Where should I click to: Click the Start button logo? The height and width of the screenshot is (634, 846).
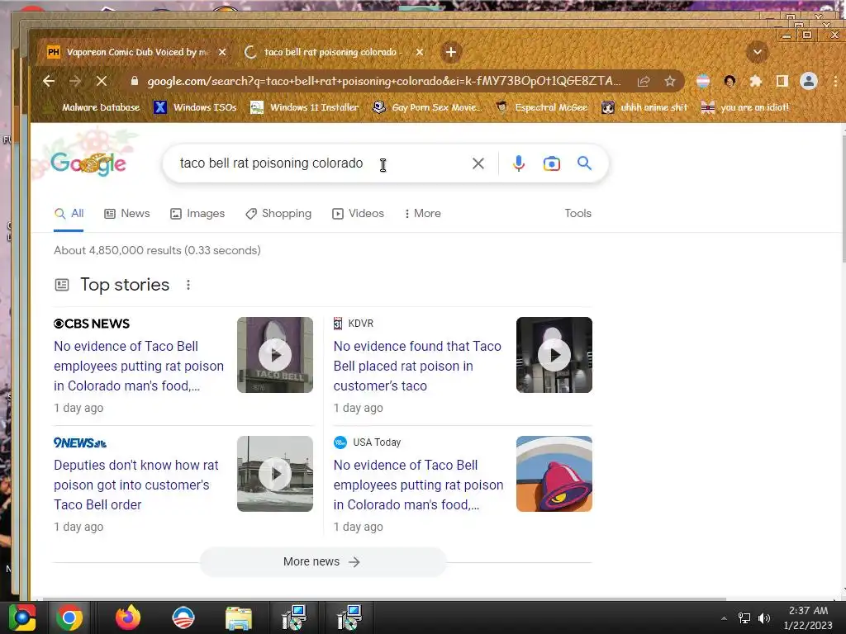(21, 617)
